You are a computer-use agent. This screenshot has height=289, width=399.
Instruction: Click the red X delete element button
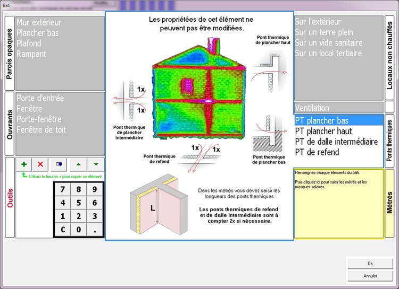tap(40, 164)
